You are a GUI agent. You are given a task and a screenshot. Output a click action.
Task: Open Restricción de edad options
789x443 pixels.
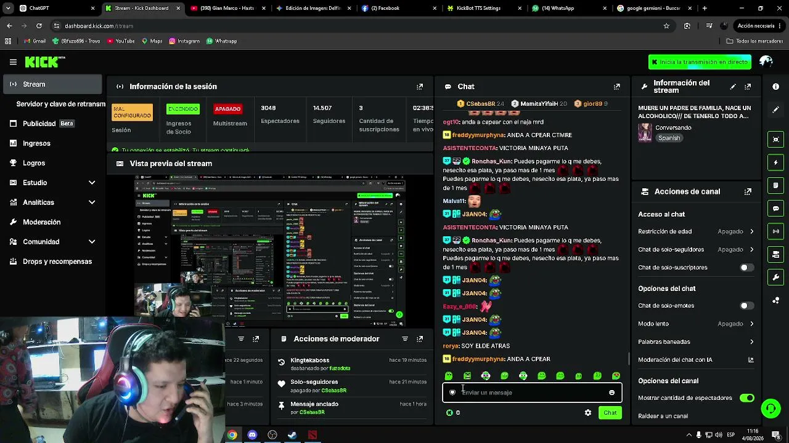(697, 231)
